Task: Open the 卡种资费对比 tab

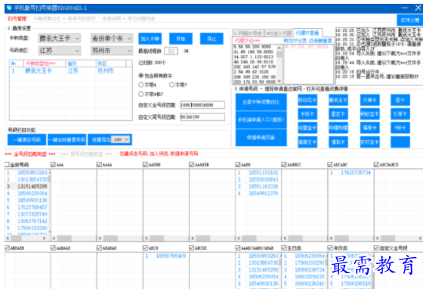Action: click(47, 19)
